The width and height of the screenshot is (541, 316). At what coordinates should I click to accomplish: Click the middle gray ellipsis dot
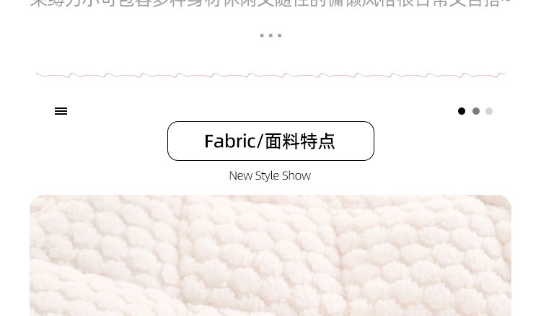270,35
